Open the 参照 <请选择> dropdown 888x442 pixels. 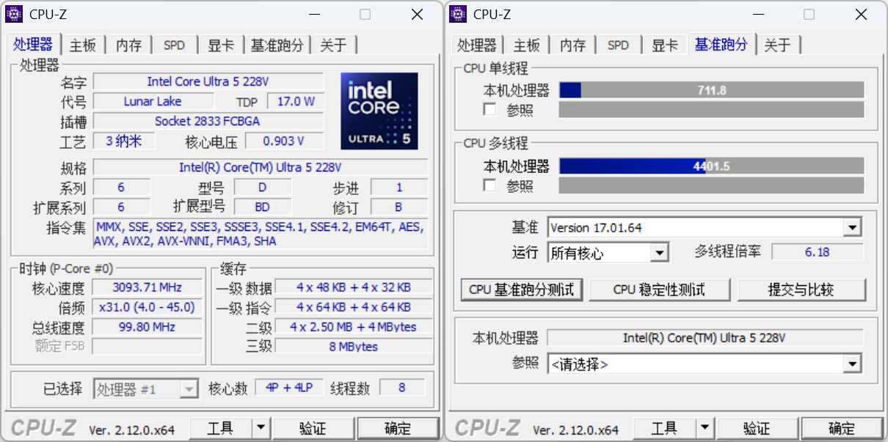click(852, 364)
